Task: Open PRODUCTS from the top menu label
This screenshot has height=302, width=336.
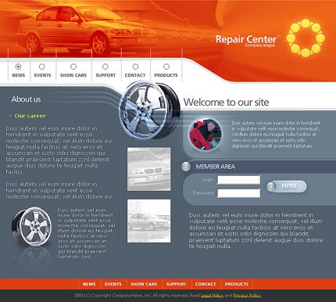Action: [166, 75]
